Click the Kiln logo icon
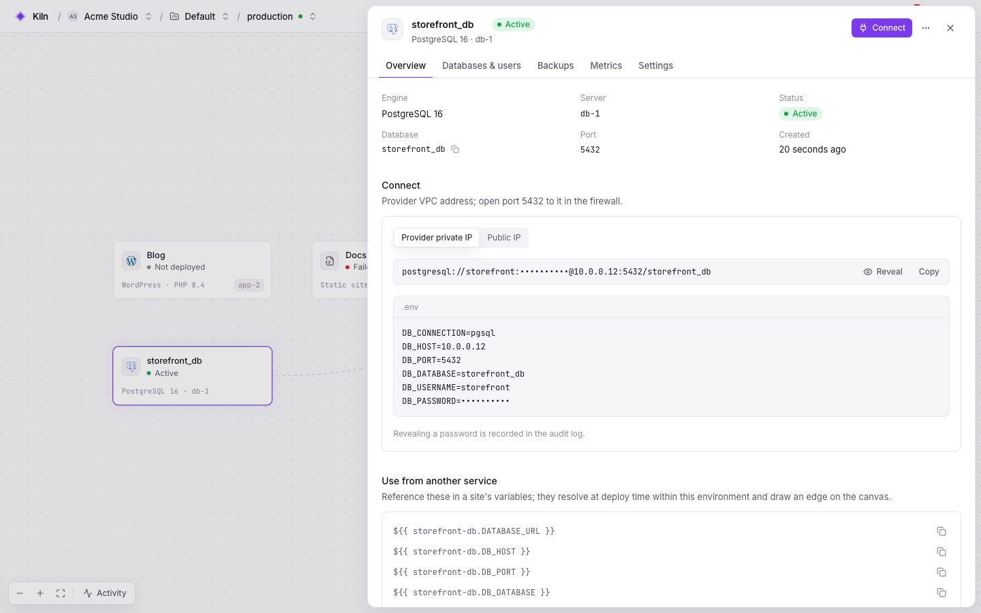 [20, 16]
